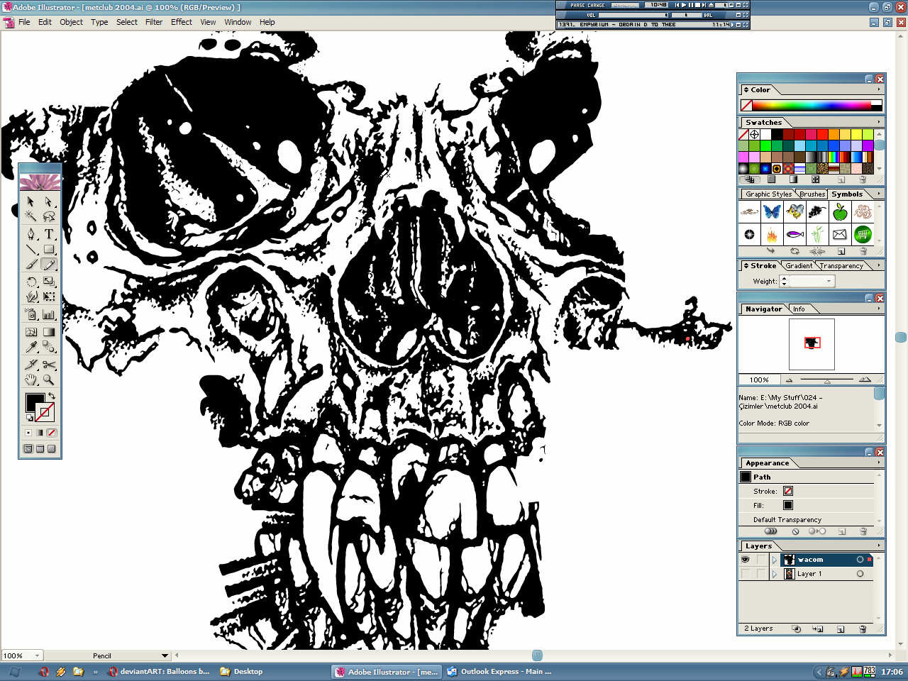Click Clear Appearance button
This screenshot has width=908, height=681.
(795, 531)
